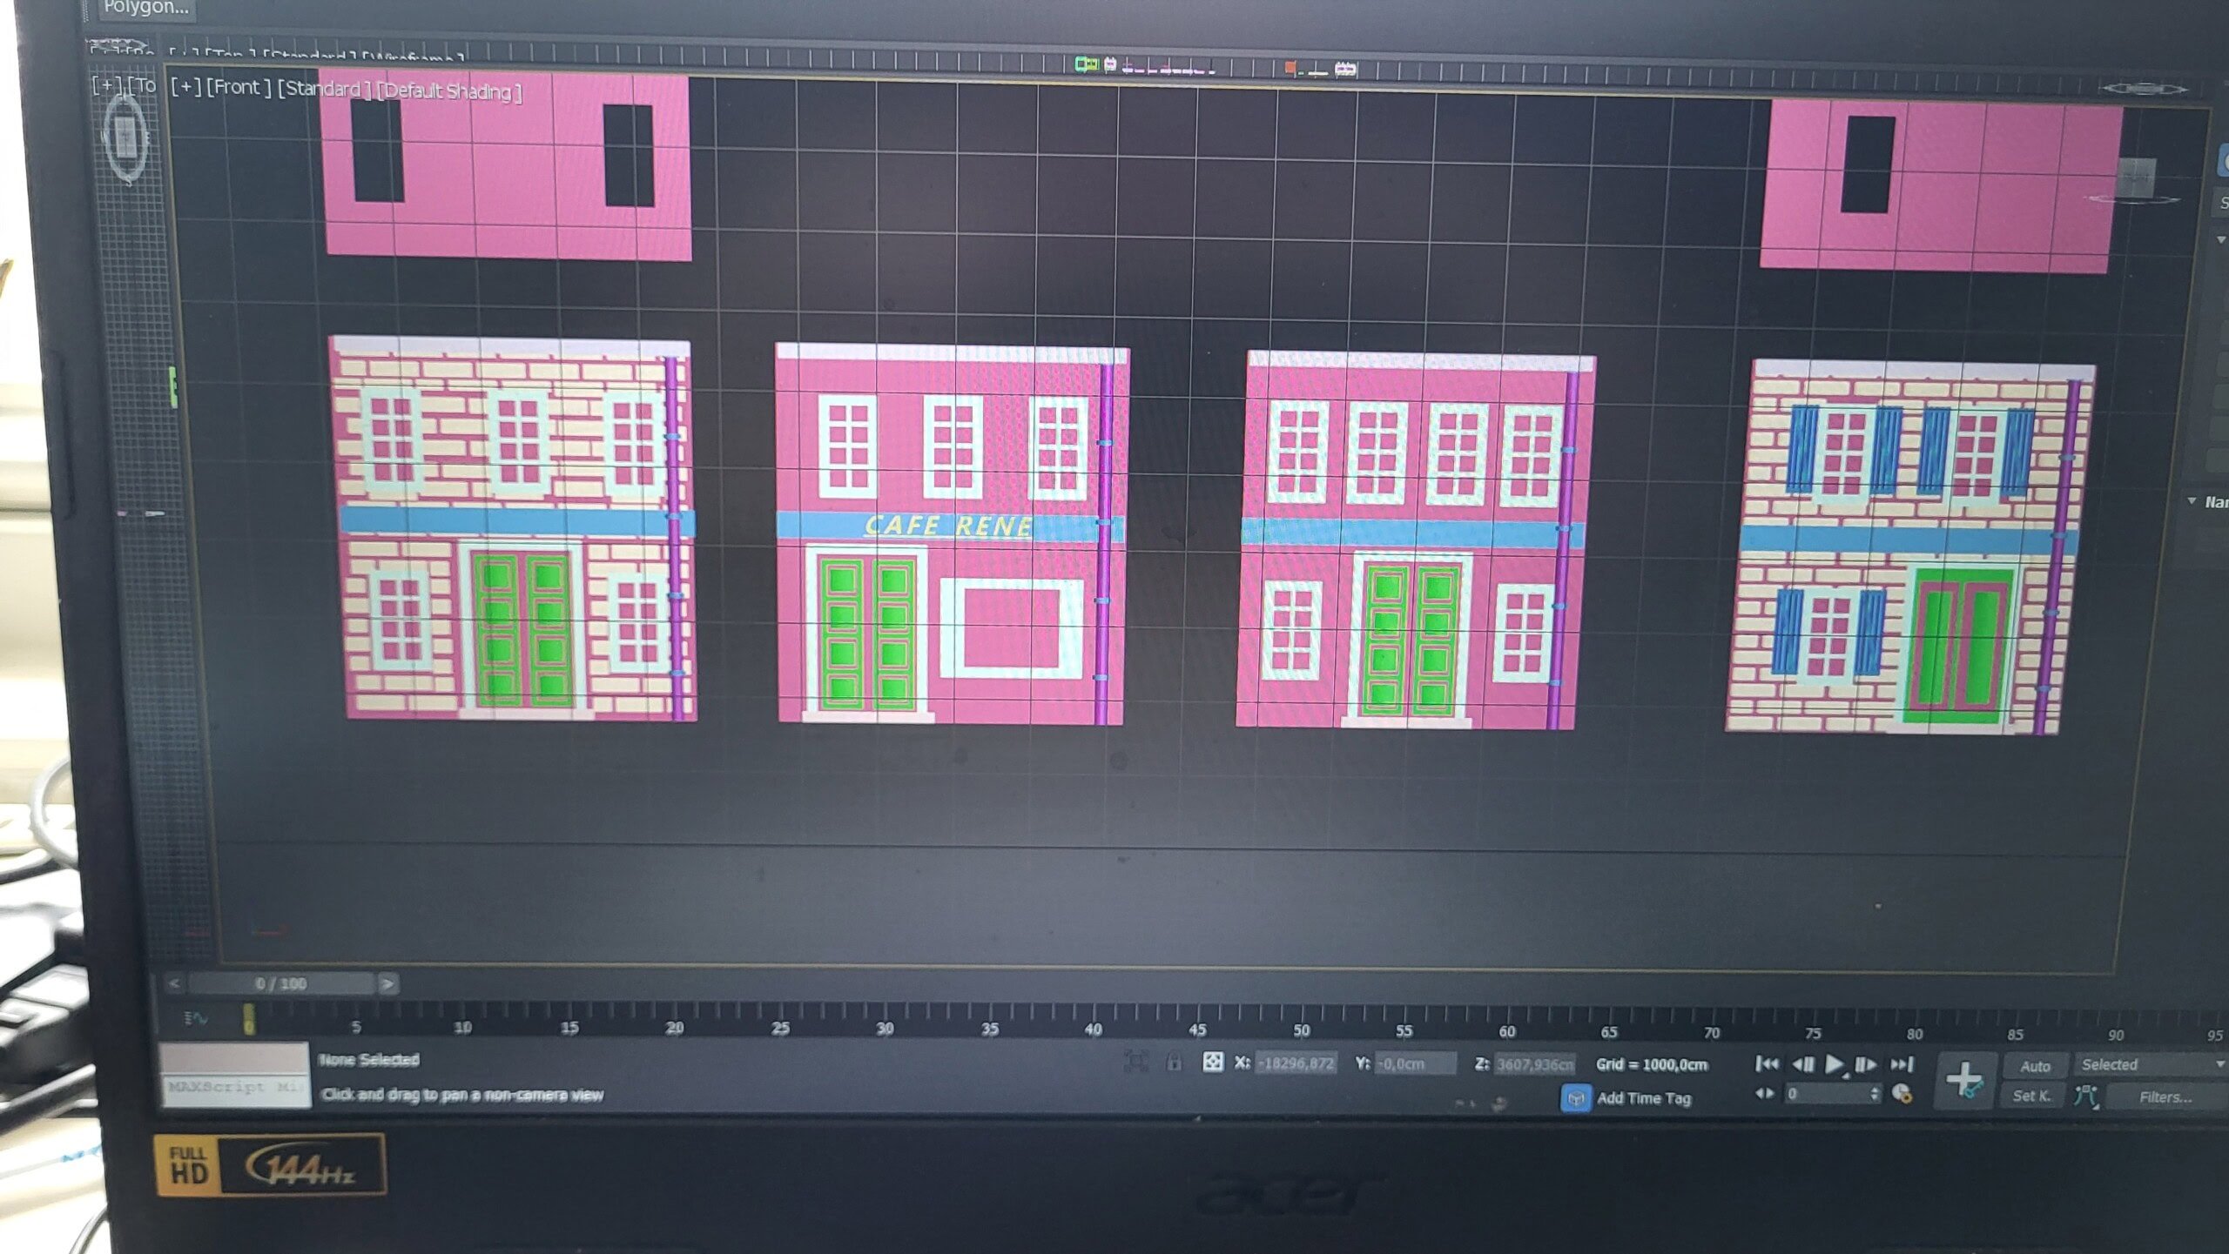Viewport: 2229px width, 1254px height.
Task: Click the large Set Keys plus button
Action: click(1964, 1079)
